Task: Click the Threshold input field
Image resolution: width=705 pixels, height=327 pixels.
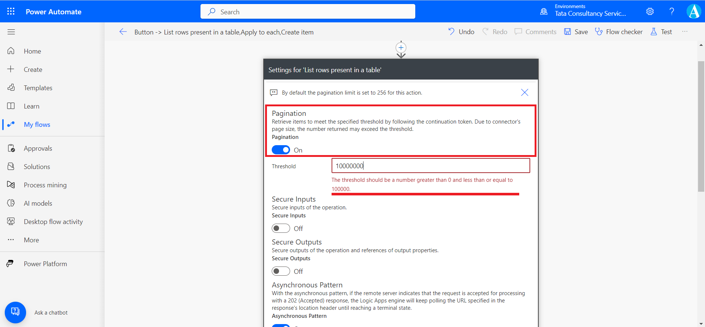Action: coord(430,166)
